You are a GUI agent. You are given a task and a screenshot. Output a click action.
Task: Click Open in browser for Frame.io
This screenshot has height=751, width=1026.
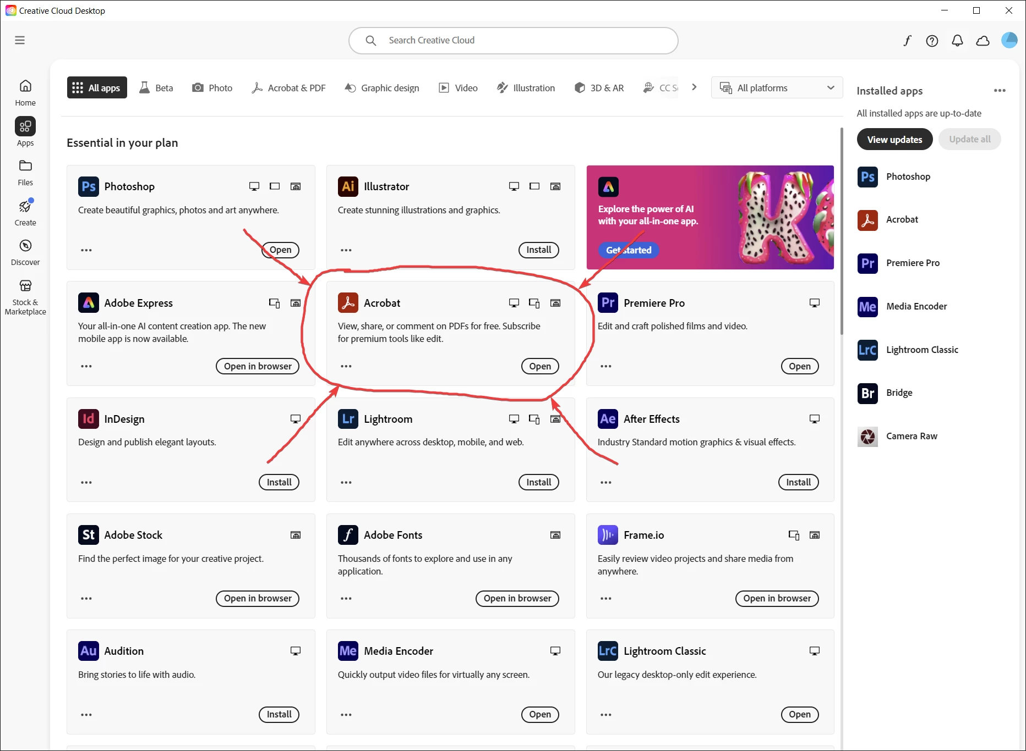click(x=777, y=599)
